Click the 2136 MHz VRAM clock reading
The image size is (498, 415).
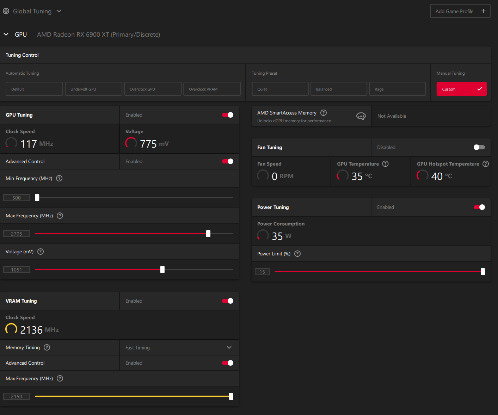tap(39, 330)
